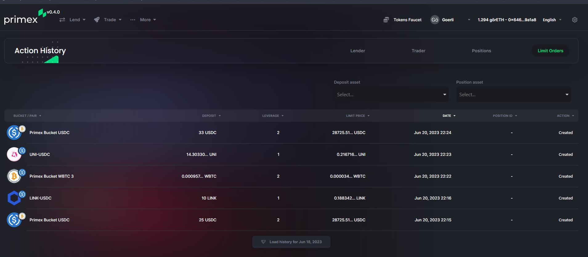Click limit price 0.188342... LINK
588x257 pixels.
(350, 198)
